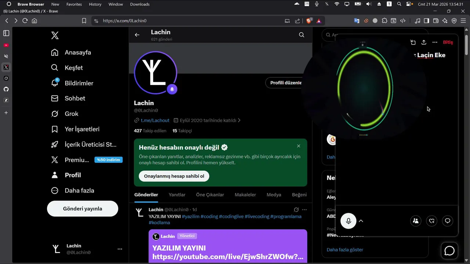Open post options three-dot menu
Screen dimensions: 470x264
(x=304, y=210)
